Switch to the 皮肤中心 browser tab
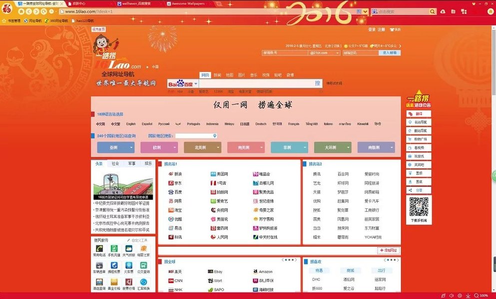The width and height of the screenshot is (496, 299). click(79, 3)
